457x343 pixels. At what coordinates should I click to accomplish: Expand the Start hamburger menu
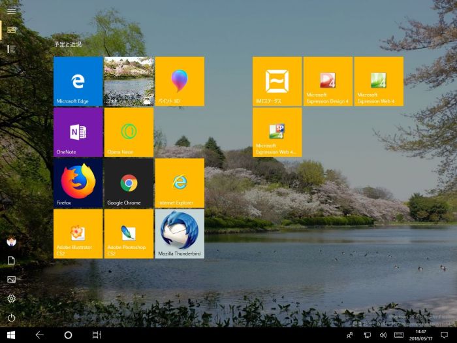point(11,10)
